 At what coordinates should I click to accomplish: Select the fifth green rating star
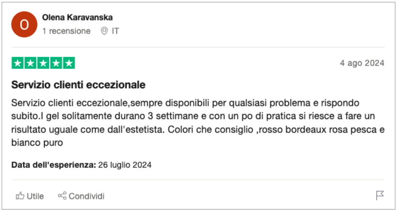click(x=69, y=63)
